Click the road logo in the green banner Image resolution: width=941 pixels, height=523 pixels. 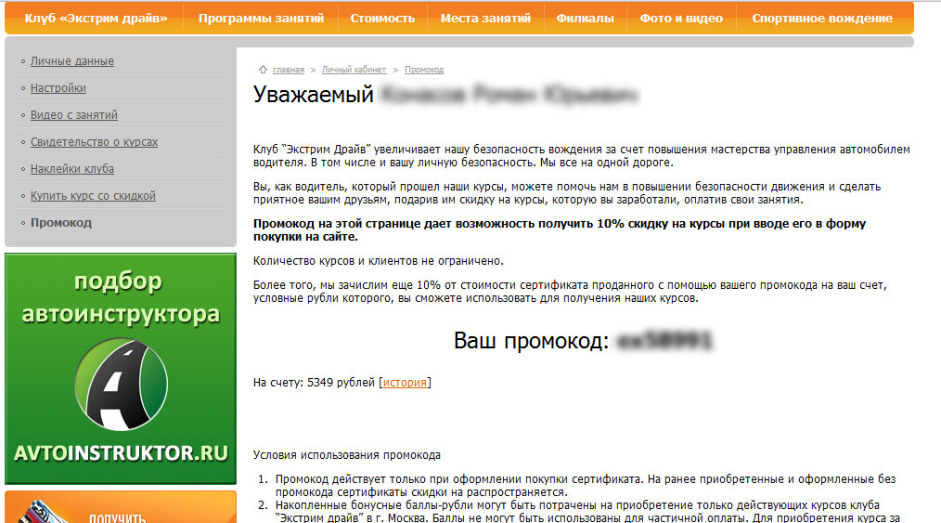pos(122,385)
